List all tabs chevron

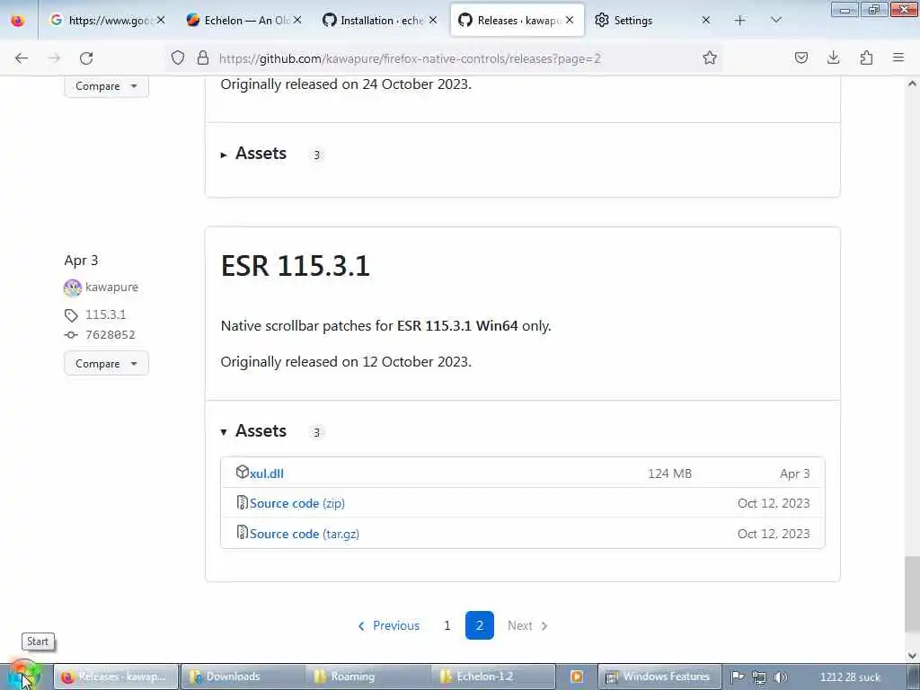775,20
